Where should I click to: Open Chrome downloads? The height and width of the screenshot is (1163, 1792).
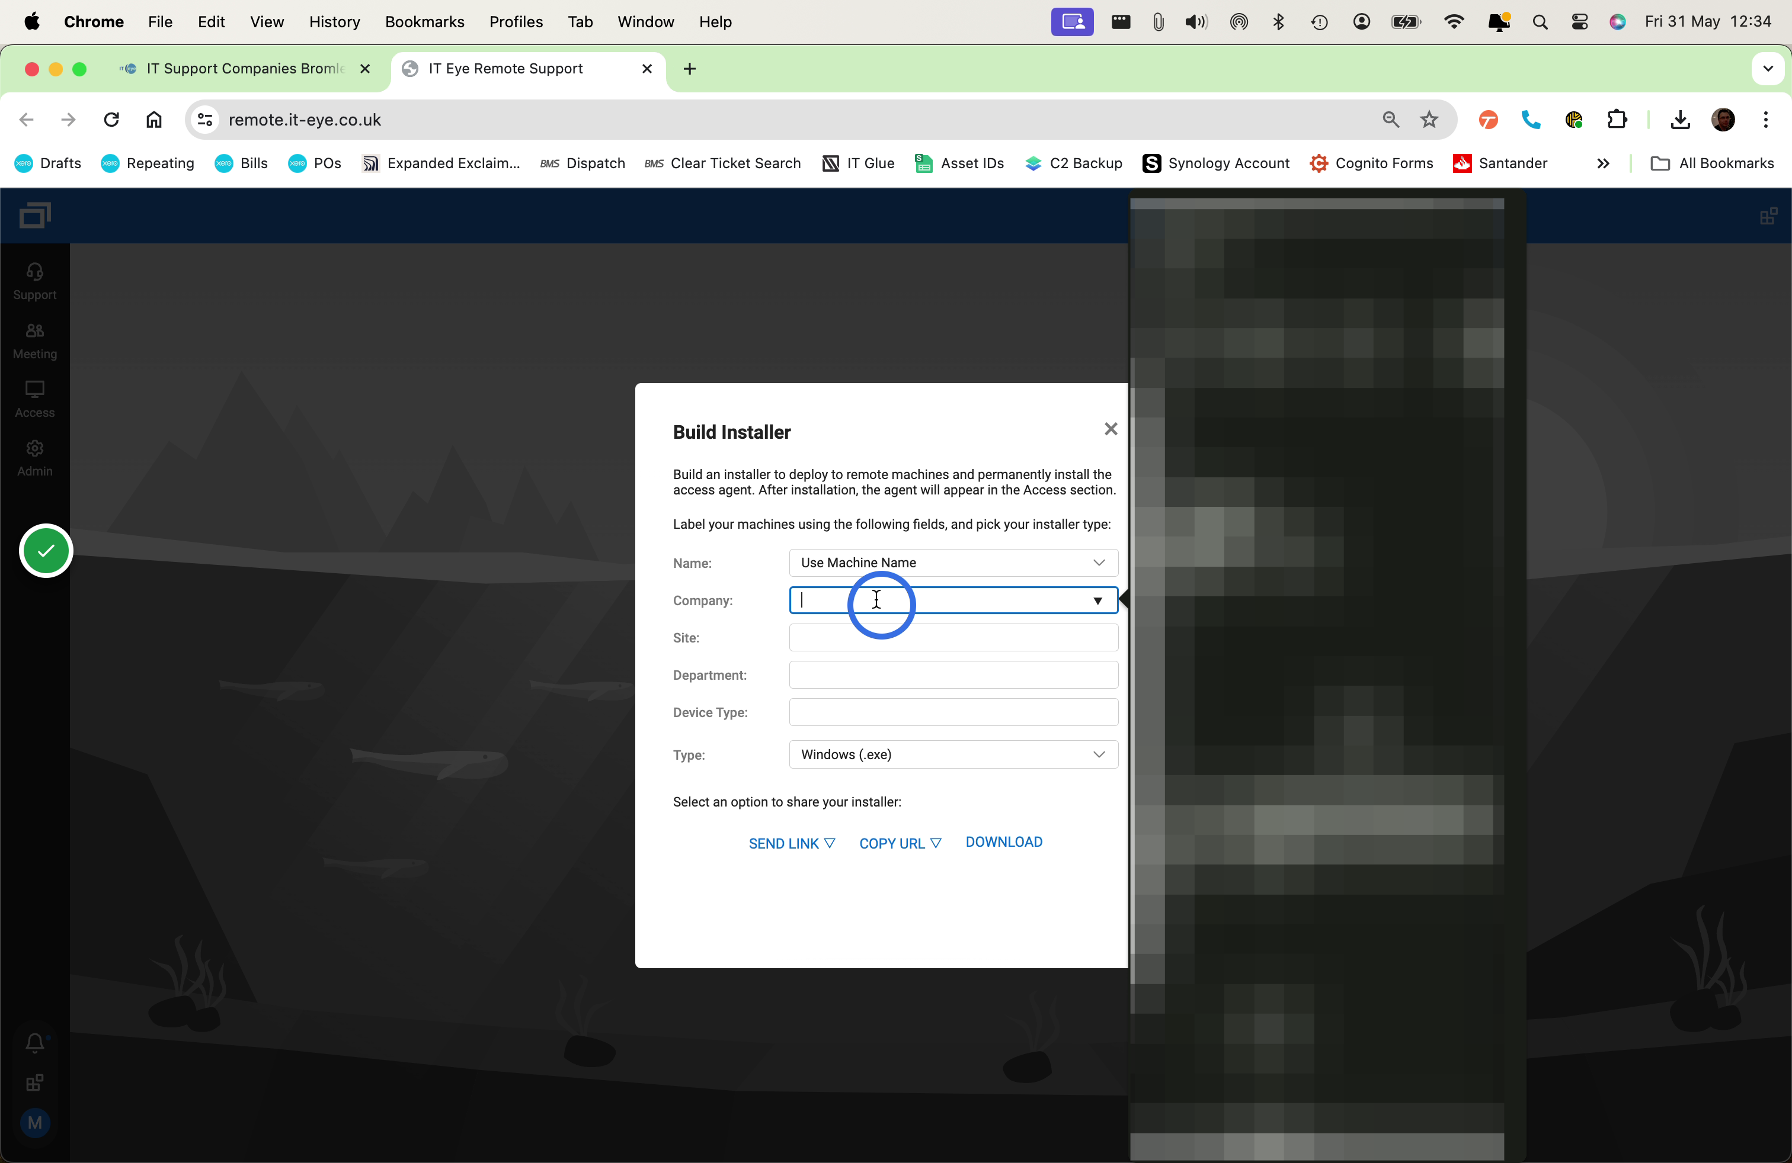pos(1680,120)
